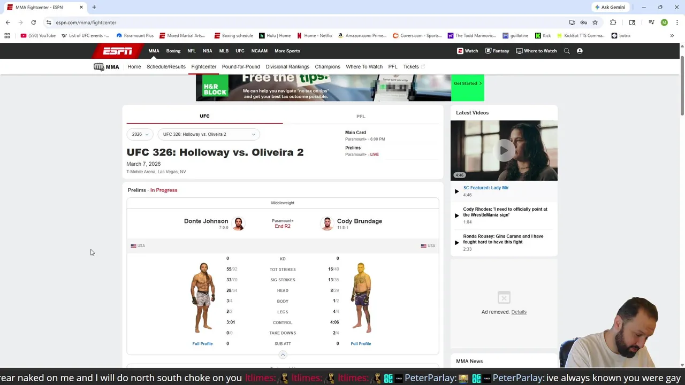
Task: View site information icon in address bar
Action: coord(49,22)
